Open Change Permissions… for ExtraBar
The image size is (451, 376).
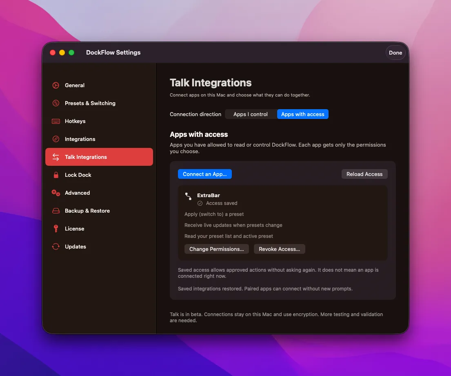(x=217, y=249)
